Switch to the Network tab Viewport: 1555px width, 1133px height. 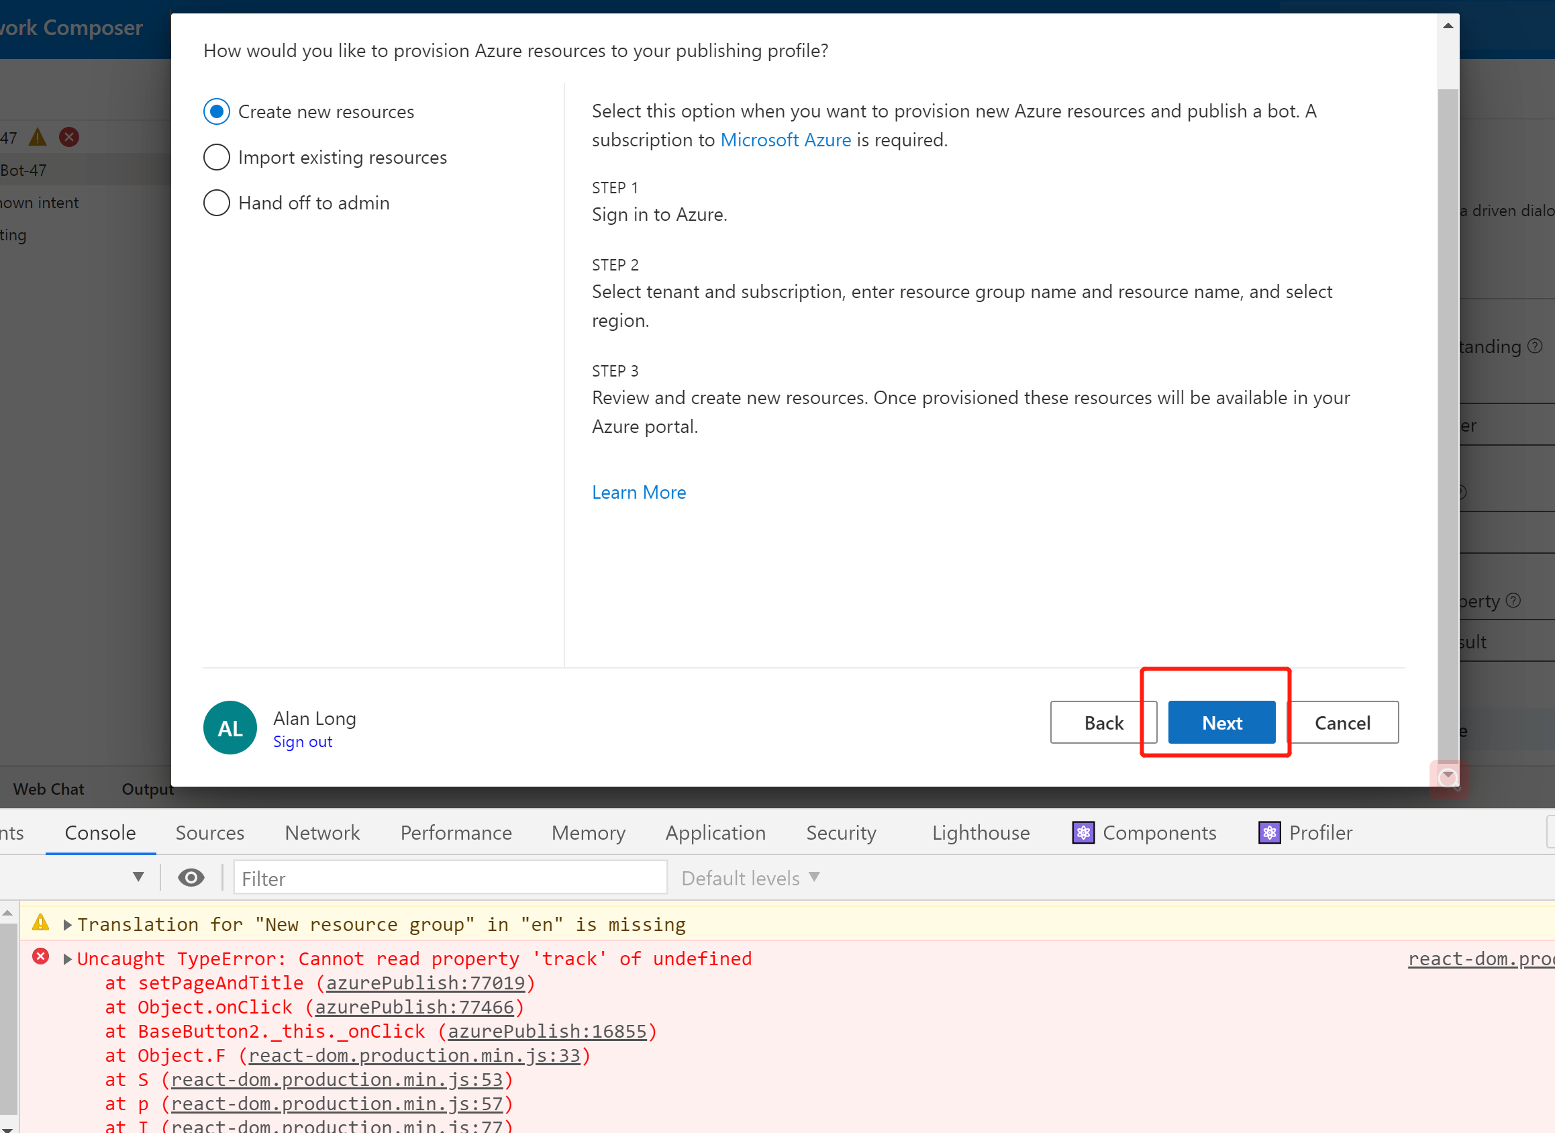pyautogui.click(x=321, y=832)
